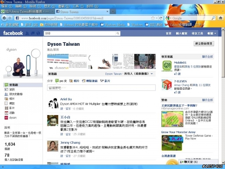Open 帳號 account dropdown
The width and height of the screenshot is (225, 169).
pos(212,33)
